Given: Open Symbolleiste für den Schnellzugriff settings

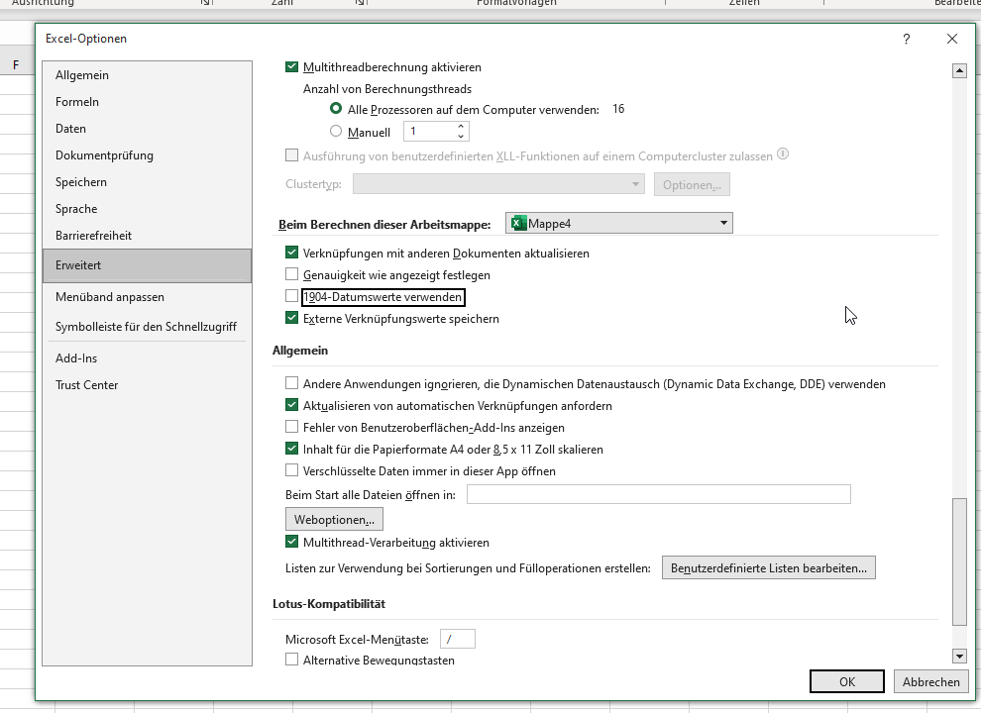Looking at the screenshot, I should coord(147,327).
